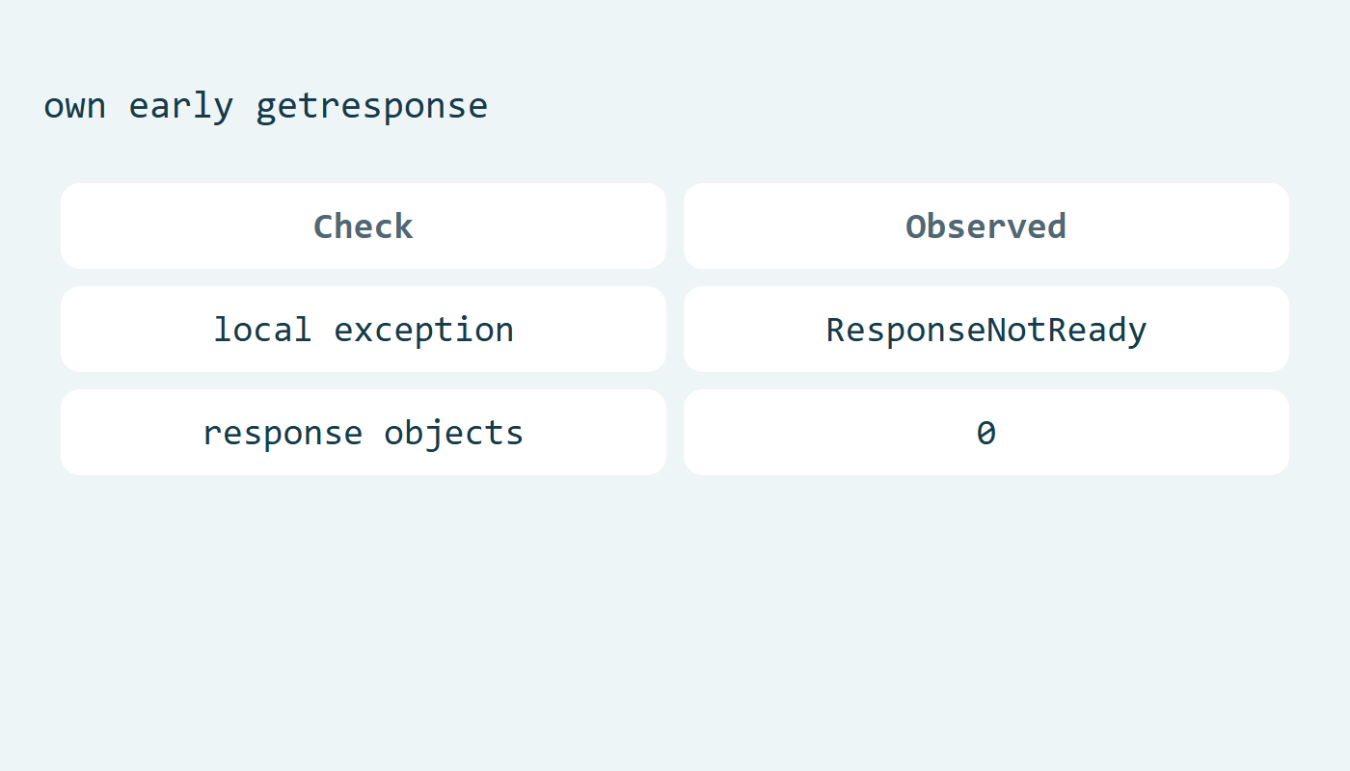The image size is (1350, 771).
Task: Click the 'ResponseNotReady' text
Action: tap(986, 331)
